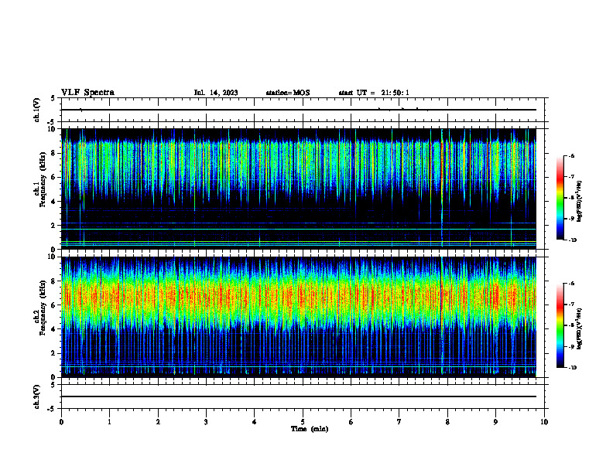Click the red band in ch.2 spectrogram
Image resolution: width=613 pixels, height=473 pixels.
[299, 297]
